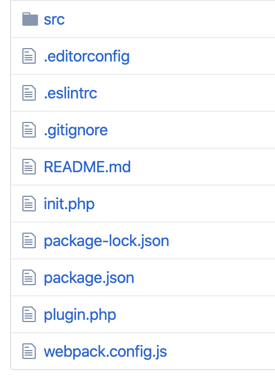The height and width of the screenshot is (378, 275).
Task: Click the package-lock.json file icon
Action: pos(29,240)
